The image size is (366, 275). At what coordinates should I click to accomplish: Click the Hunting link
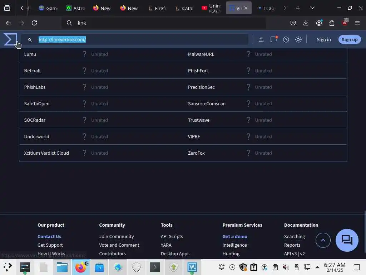(x=231, y=254)
